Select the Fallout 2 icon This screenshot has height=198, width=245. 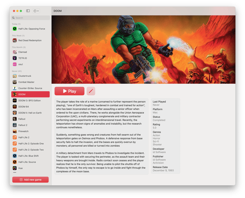click(x=15, y=125)
